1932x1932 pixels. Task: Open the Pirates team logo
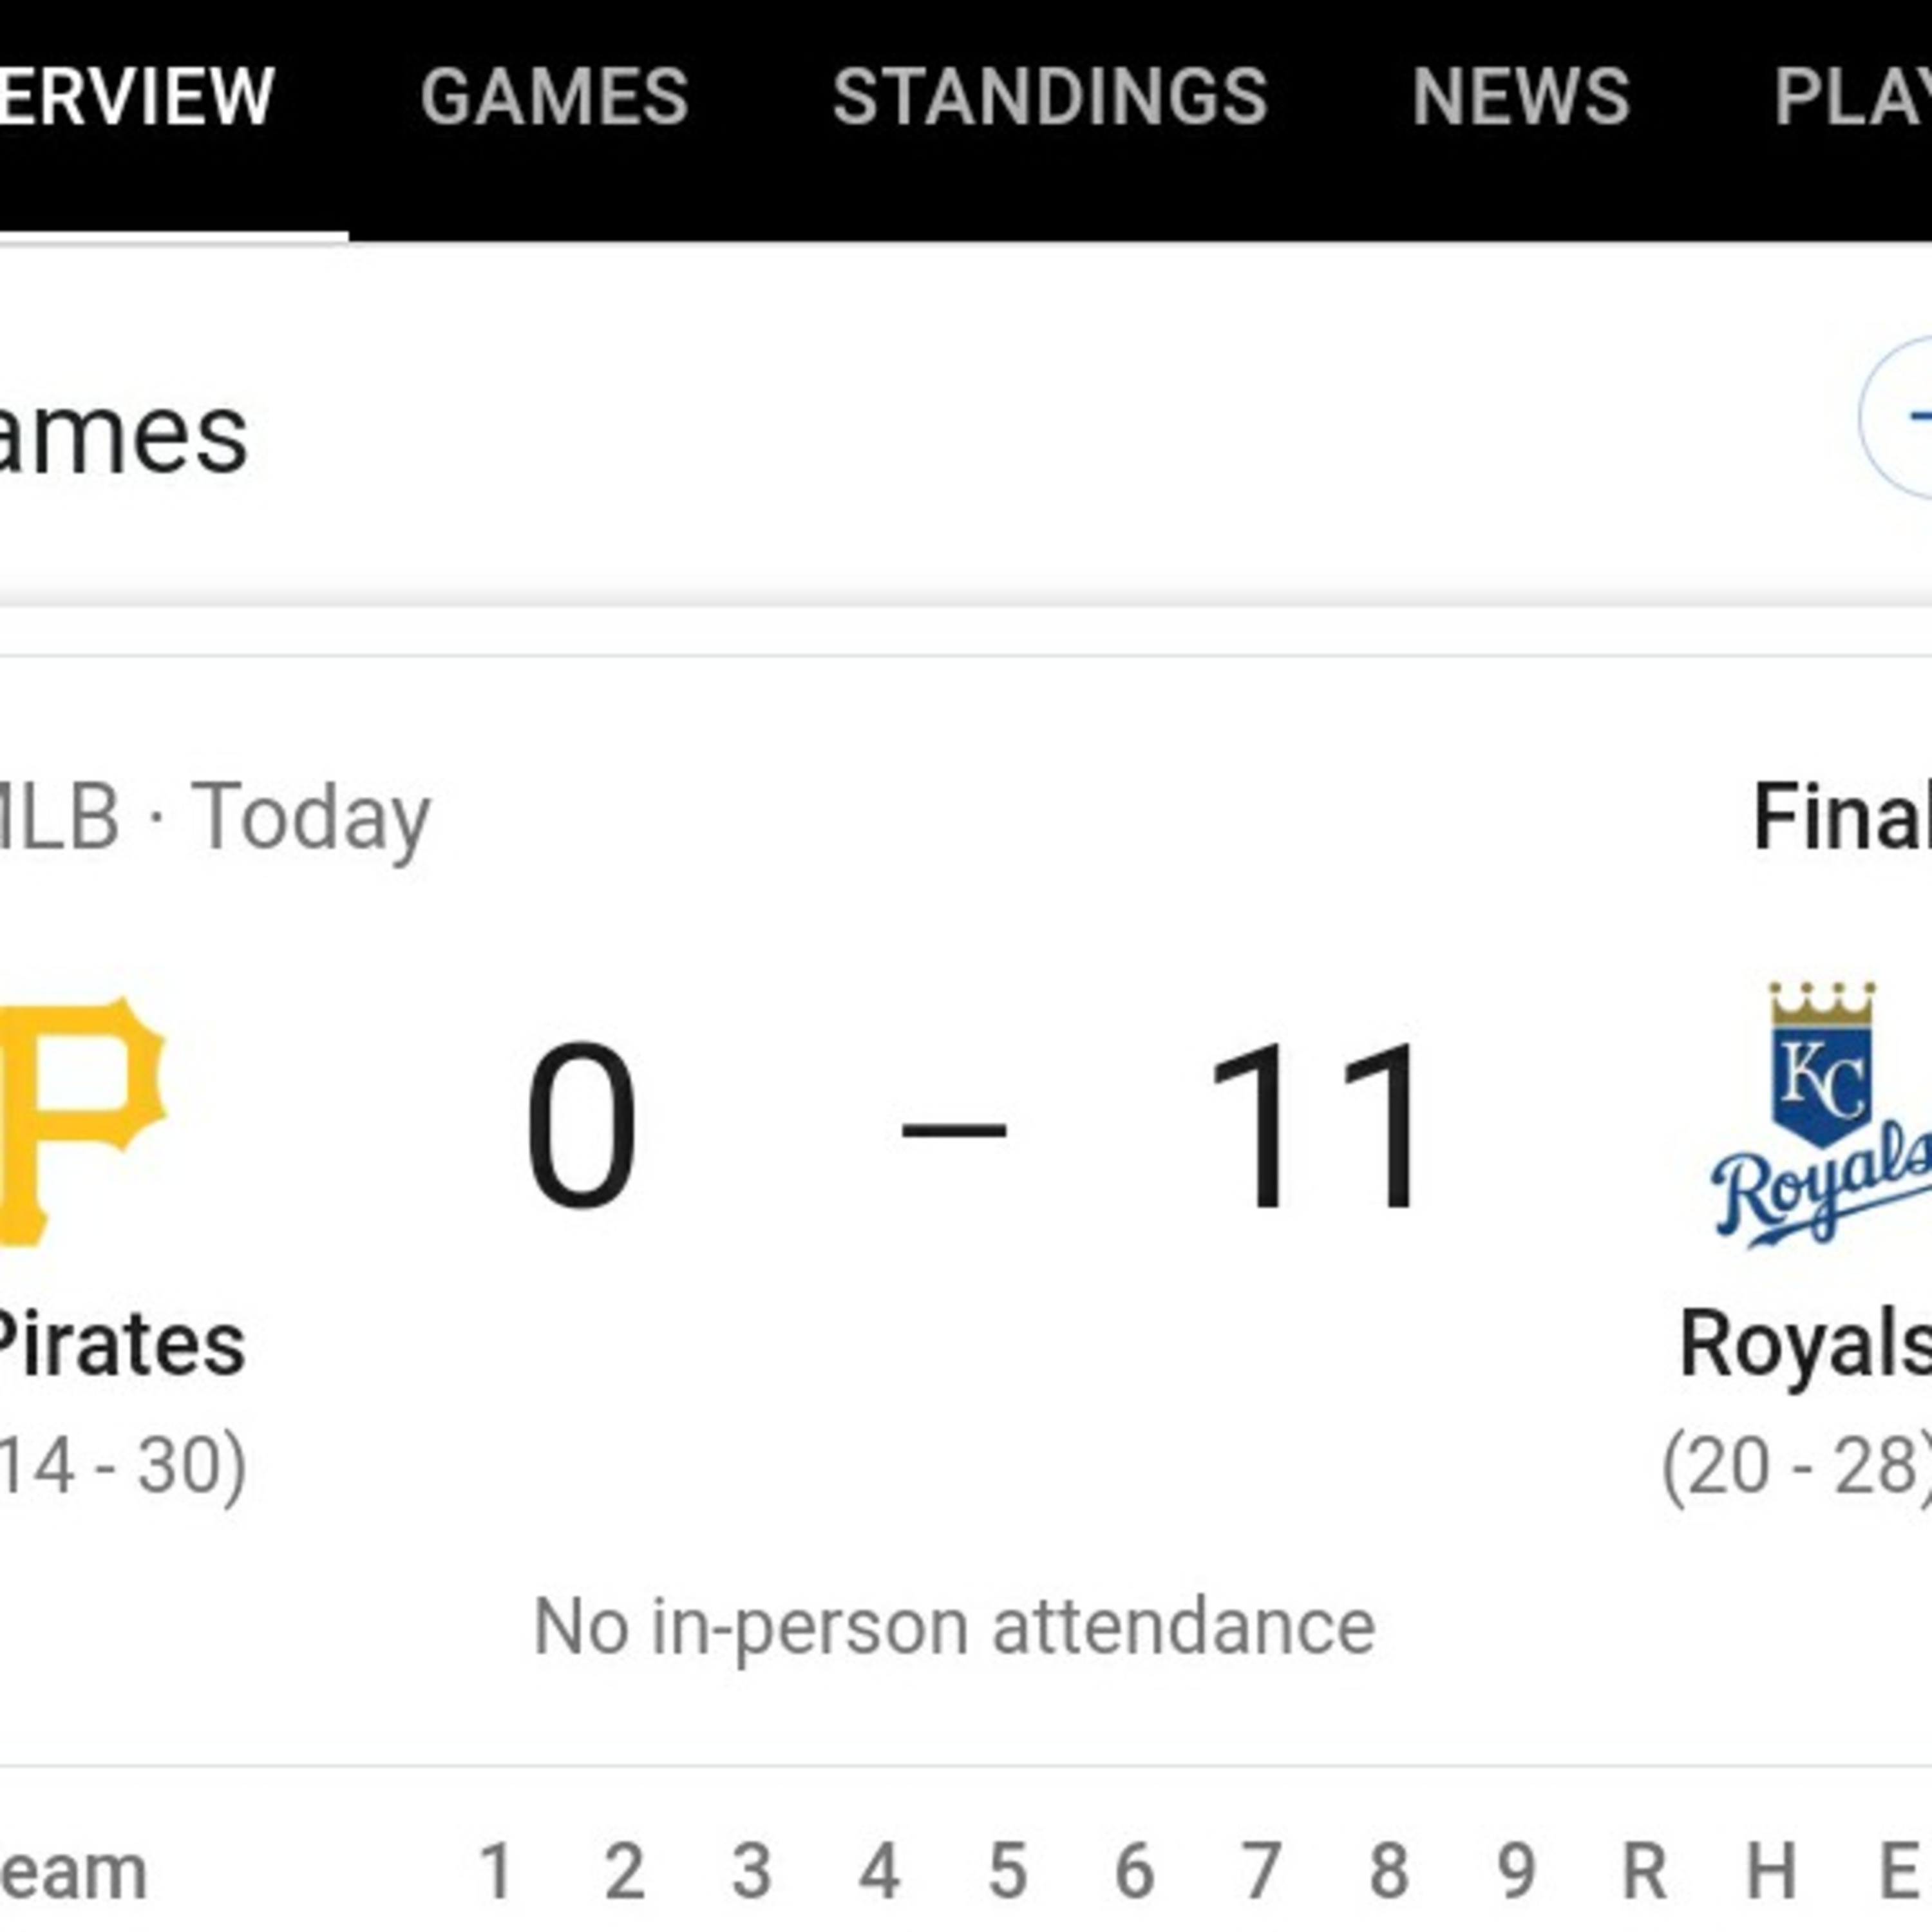point(82,1121)
